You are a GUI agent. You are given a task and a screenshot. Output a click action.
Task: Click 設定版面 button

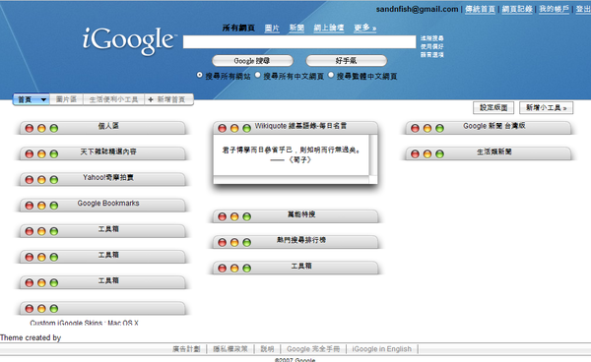493,107
